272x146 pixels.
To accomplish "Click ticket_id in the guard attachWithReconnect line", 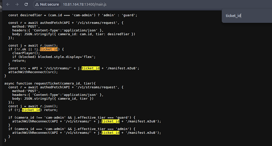I will [x=111, y=121].
